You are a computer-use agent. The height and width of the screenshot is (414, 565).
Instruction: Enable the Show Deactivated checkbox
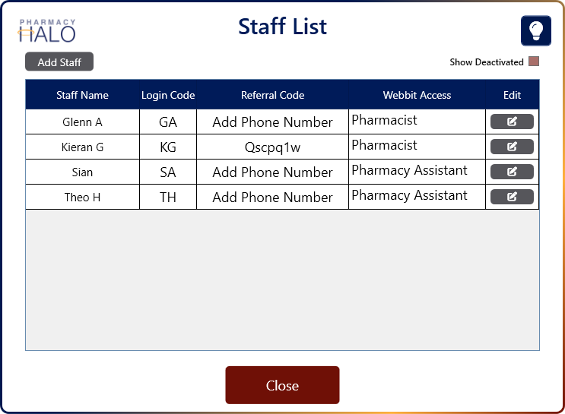(x=534, y=62)
